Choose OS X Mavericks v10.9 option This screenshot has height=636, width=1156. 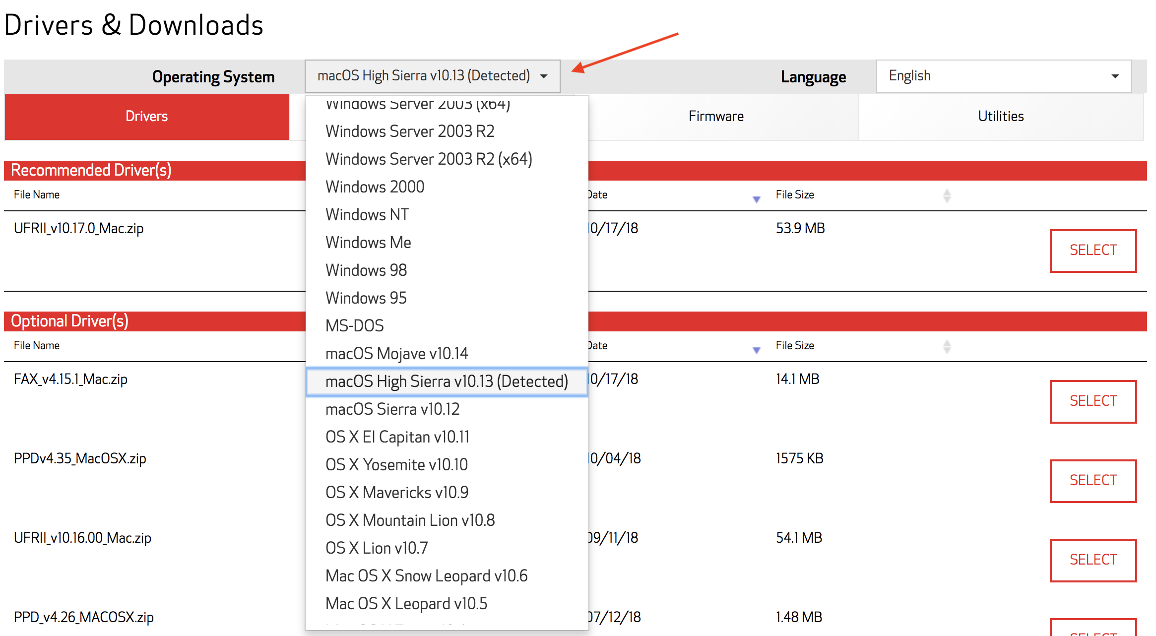[447, 493]
